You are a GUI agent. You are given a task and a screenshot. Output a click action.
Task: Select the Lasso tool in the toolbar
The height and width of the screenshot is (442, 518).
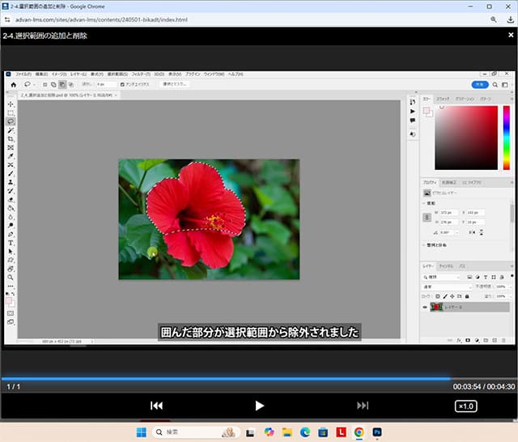(11, 121)
